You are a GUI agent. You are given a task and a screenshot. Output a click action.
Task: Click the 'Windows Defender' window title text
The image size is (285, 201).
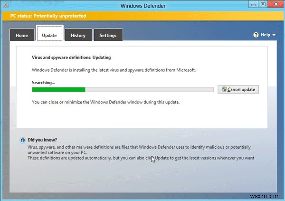point(143,6)
